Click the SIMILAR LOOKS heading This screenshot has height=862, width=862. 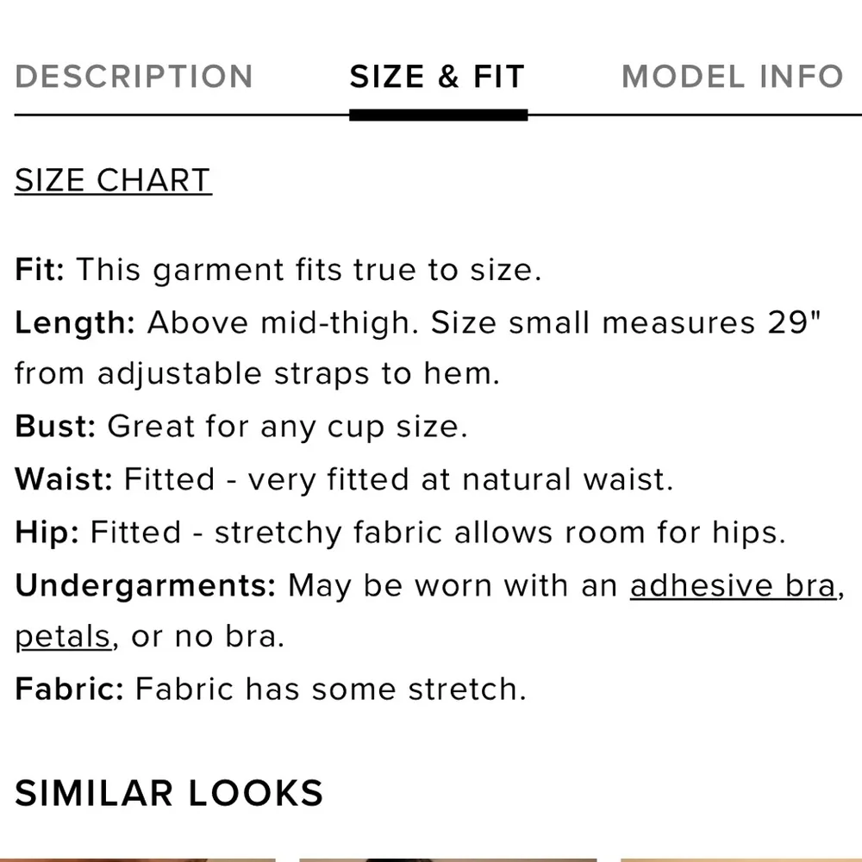pos(169,793)
